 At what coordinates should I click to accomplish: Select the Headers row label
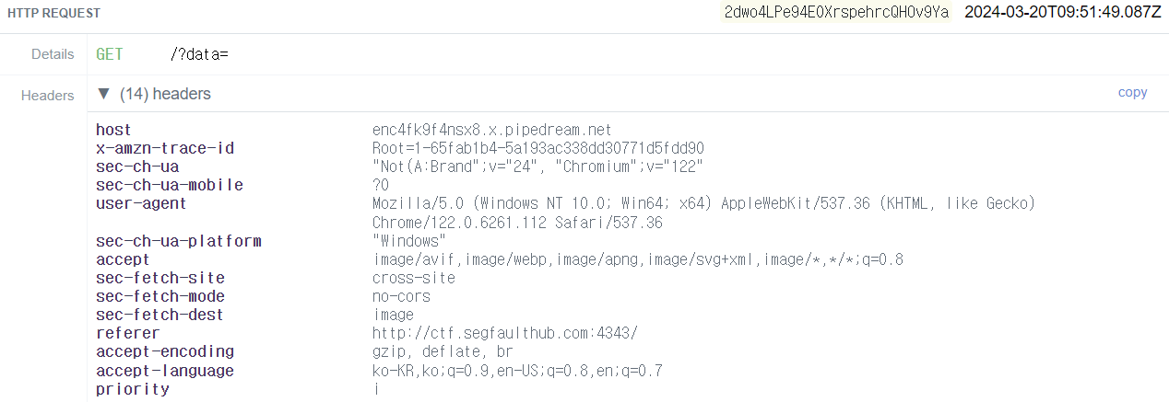[47, 95]
